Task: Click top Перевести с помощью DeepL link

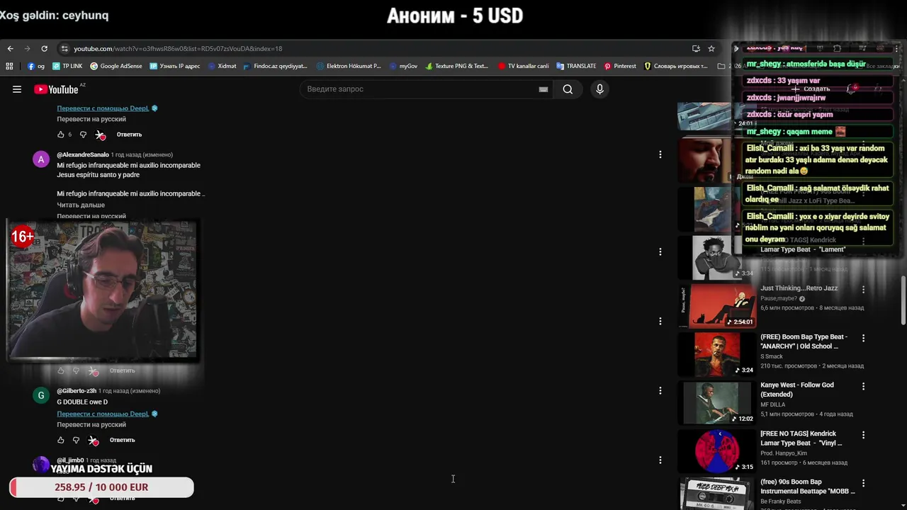Action: (x=103, y=108)
